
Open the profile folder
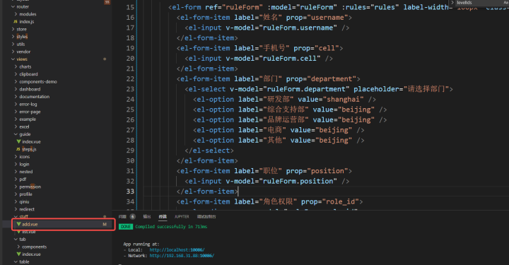[x=25, y=194]
